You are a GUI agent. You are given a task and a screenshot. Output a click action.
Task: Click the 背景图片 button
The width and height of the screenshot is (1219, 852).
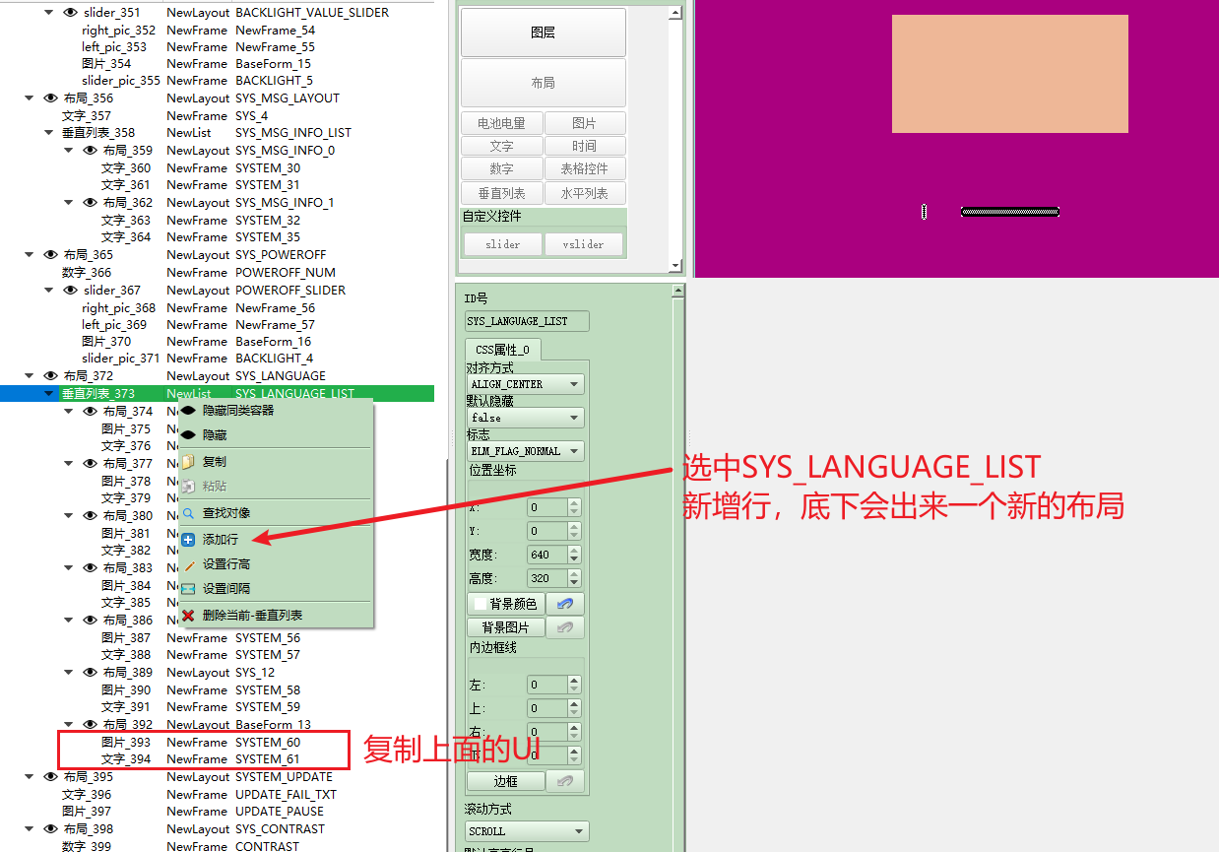[506, 627]
